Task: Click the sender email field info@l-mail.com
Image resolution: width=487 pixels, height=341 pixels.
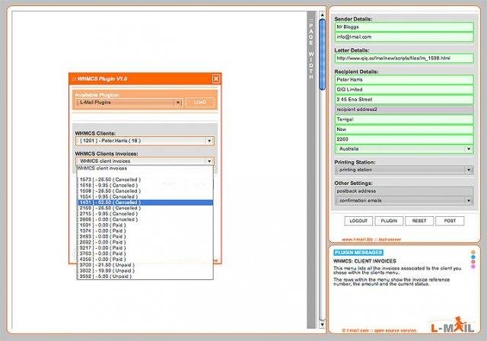Action: (x=404, y=37)
